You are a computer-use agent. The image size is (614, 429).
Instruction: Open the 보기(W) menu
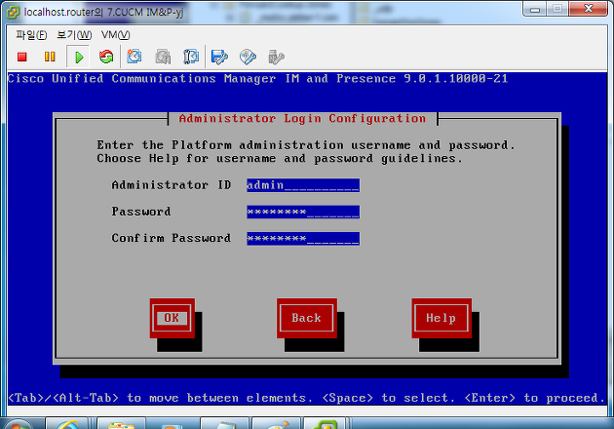(x=74, y=35)
